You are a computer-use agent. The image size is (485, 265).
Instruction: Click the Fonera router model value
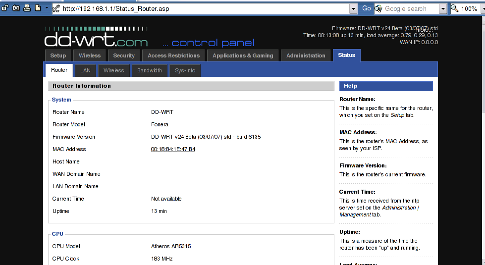[x=160, y=124]
